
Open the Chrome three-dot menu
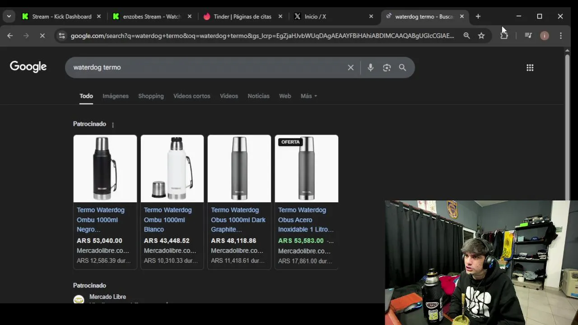point(561,36)
